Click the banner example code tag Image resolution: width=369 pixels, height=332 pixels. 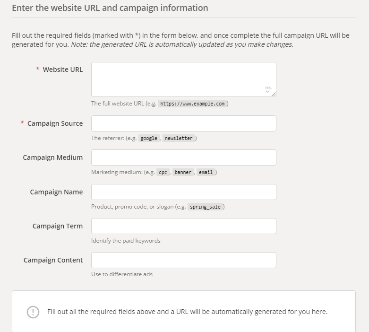[x=183, y=172]
